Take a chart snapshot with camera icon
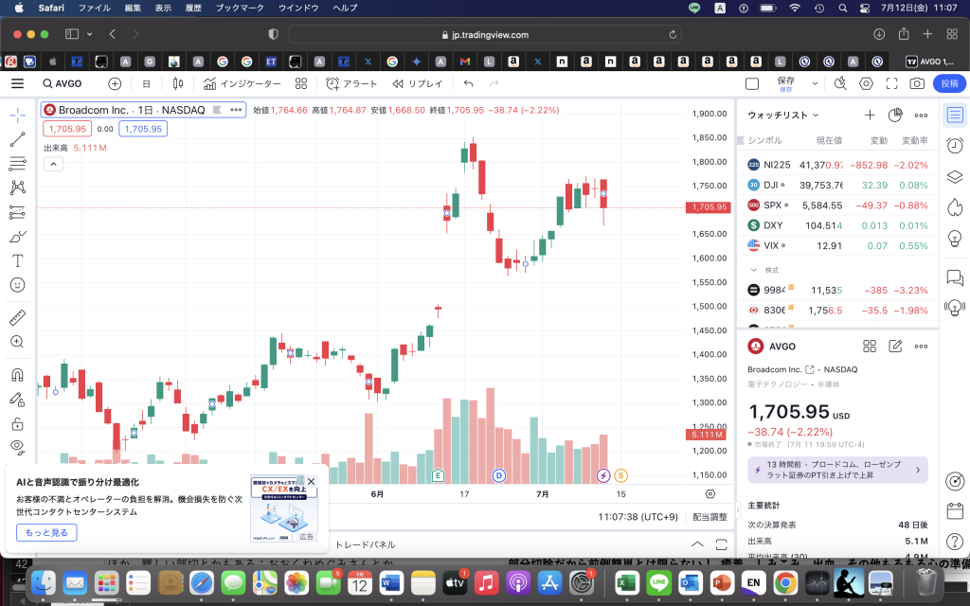Viewport: 970px width, 606px height. pos(916,83)
